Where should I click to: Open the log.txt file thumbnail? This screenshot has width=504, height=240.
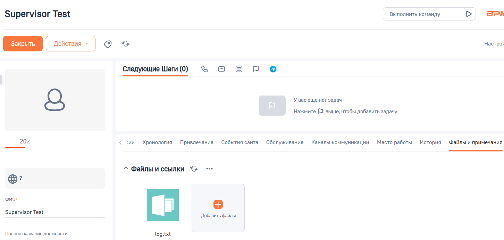(163, 205)
